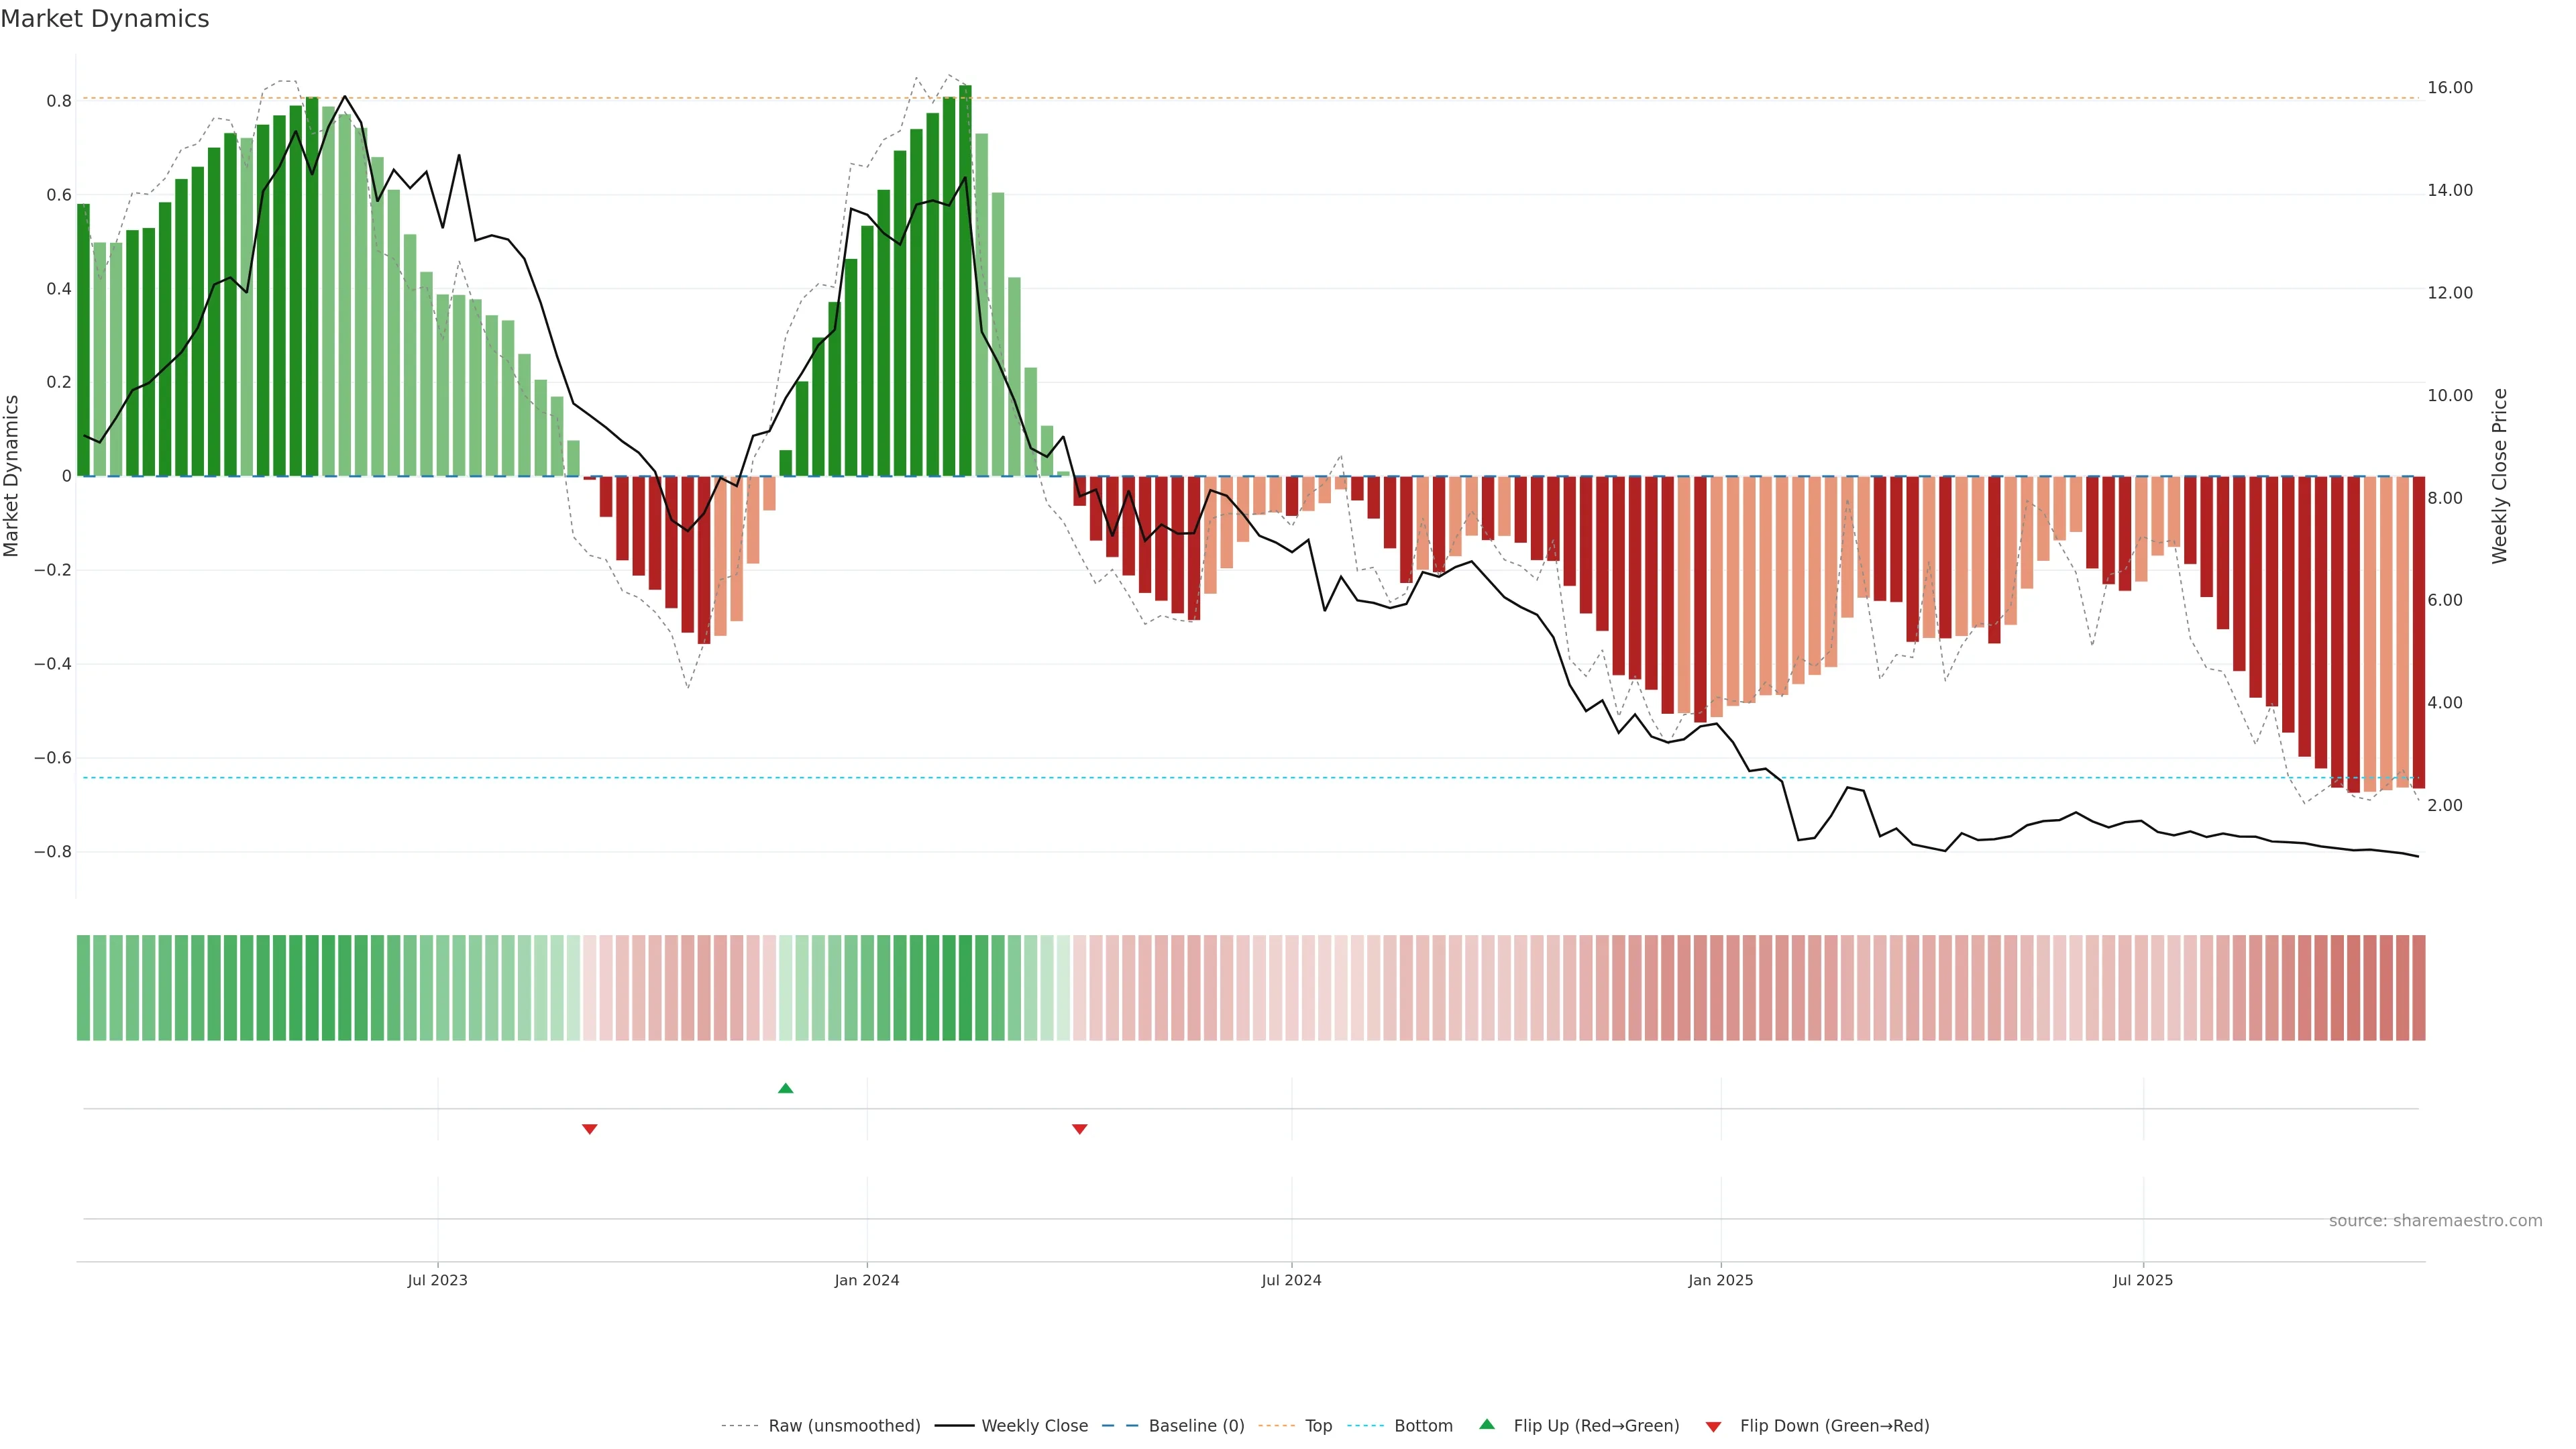Click the Flip Down legend triangle icon
The width and height of the screenshot is (2576, 1449).
click(x=1713, y=1427)
